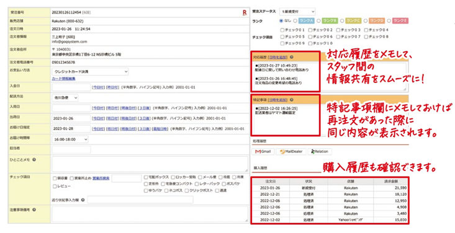Focus the 入金日 date input field
This screenshot has width=455, height=233.
[x=71, y=87]
